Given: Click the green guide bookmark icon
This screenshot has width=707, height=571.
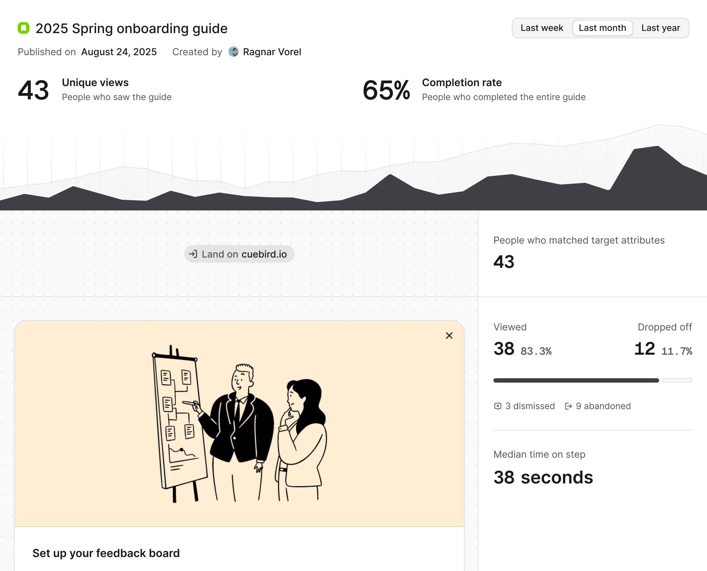Looking at the screenshot, I should (24, 28).
